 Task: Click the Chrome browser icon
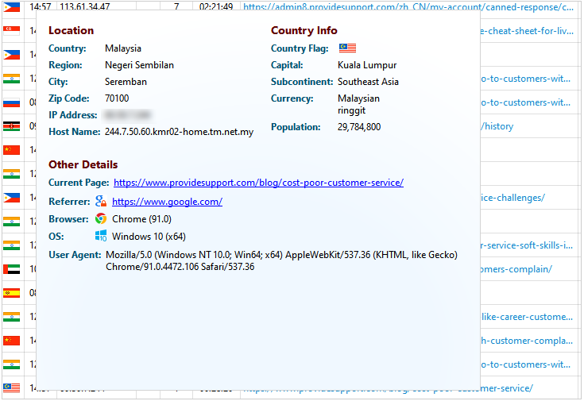point(101,218)
